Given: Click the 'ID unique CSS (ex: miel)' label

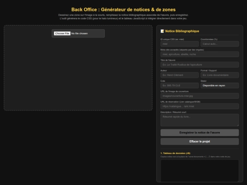Looking at the screenshot, I should coord(172,39).
